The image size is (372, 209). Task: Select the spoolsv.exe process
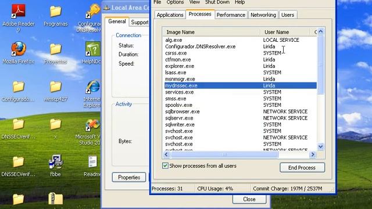click(240, 105)
